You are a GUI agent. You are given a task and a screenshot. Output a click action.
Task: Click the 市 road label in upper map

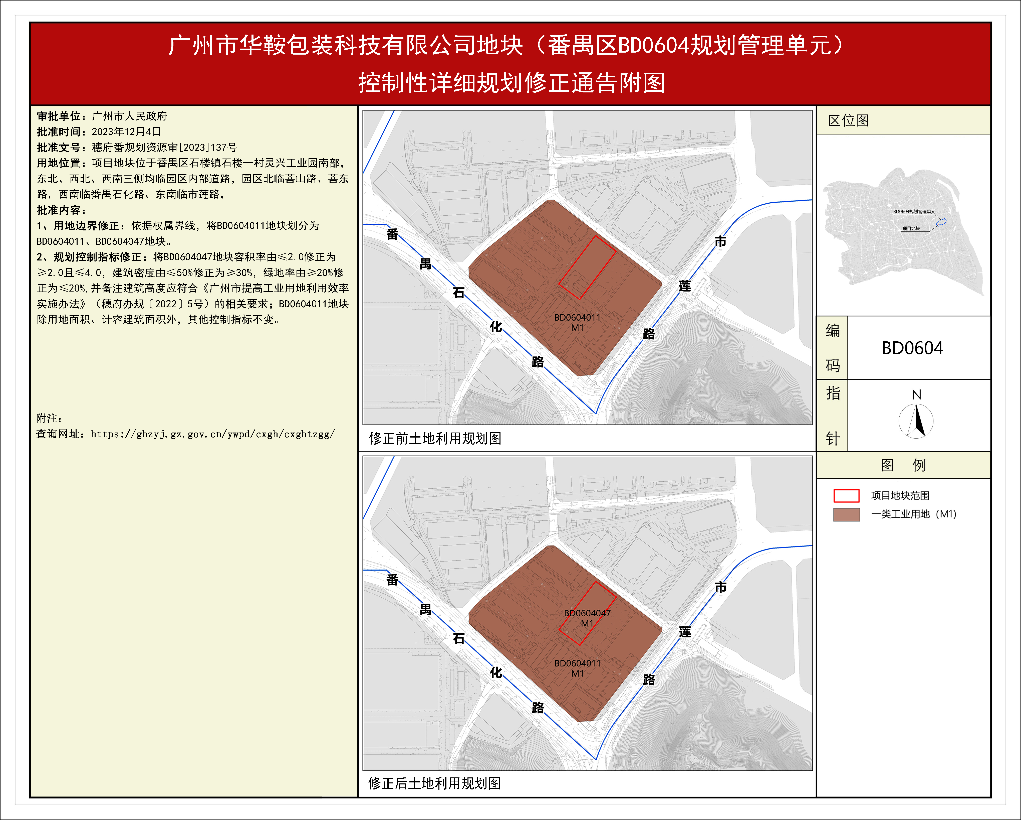coord(720,242)
